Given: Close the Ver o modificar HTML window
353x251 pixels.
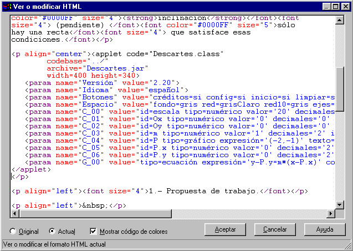Looking at the screenshot, I should point(346,7).
